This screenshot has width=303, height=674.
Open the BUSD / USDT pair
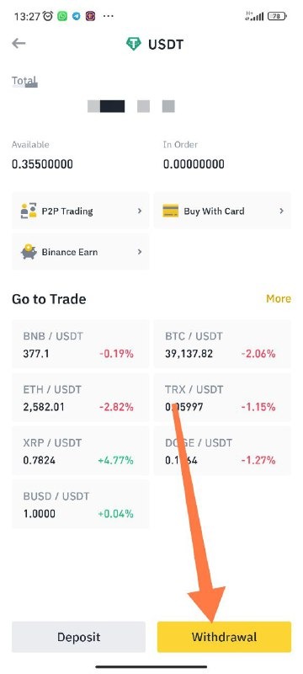[80, 504]
